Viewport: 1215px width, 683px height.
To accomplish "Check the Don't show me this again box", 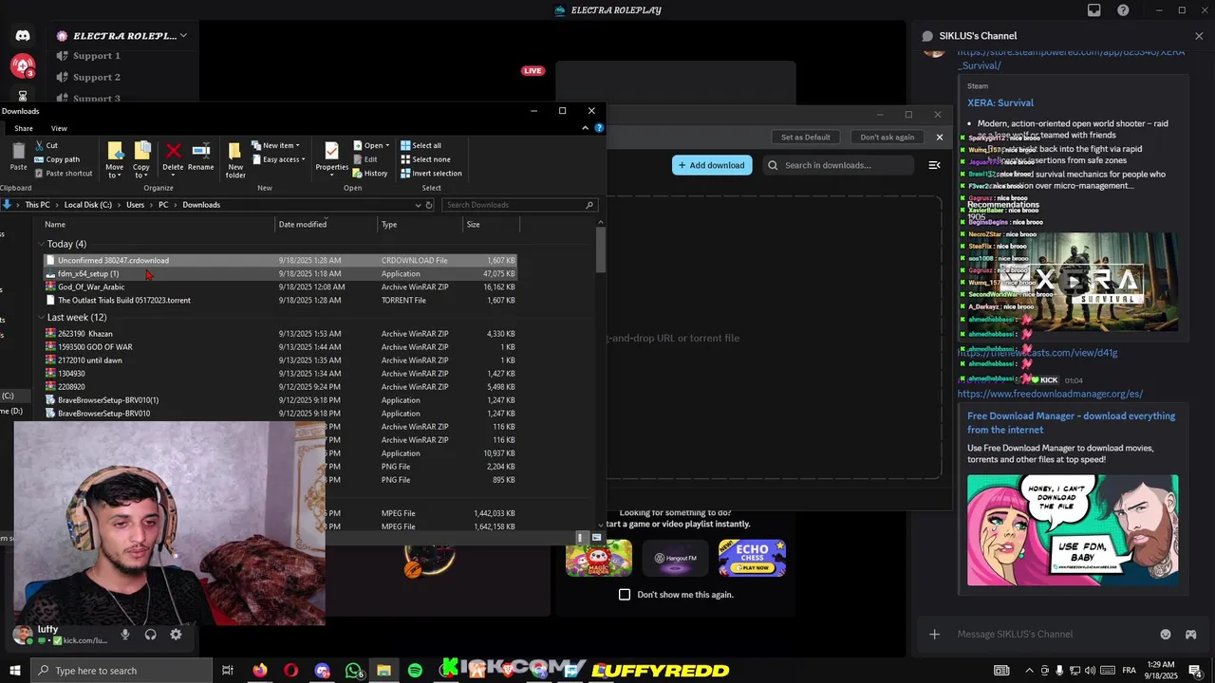I will [x=625, y=595].
